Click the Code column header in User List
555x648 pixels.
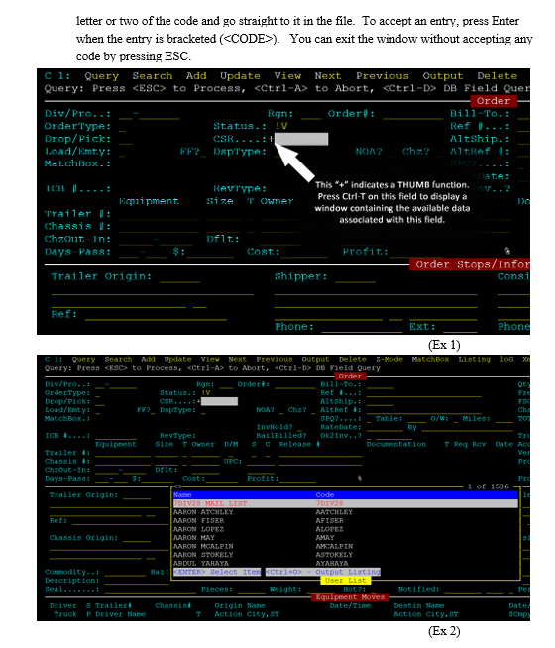click(x=325, y=495)
